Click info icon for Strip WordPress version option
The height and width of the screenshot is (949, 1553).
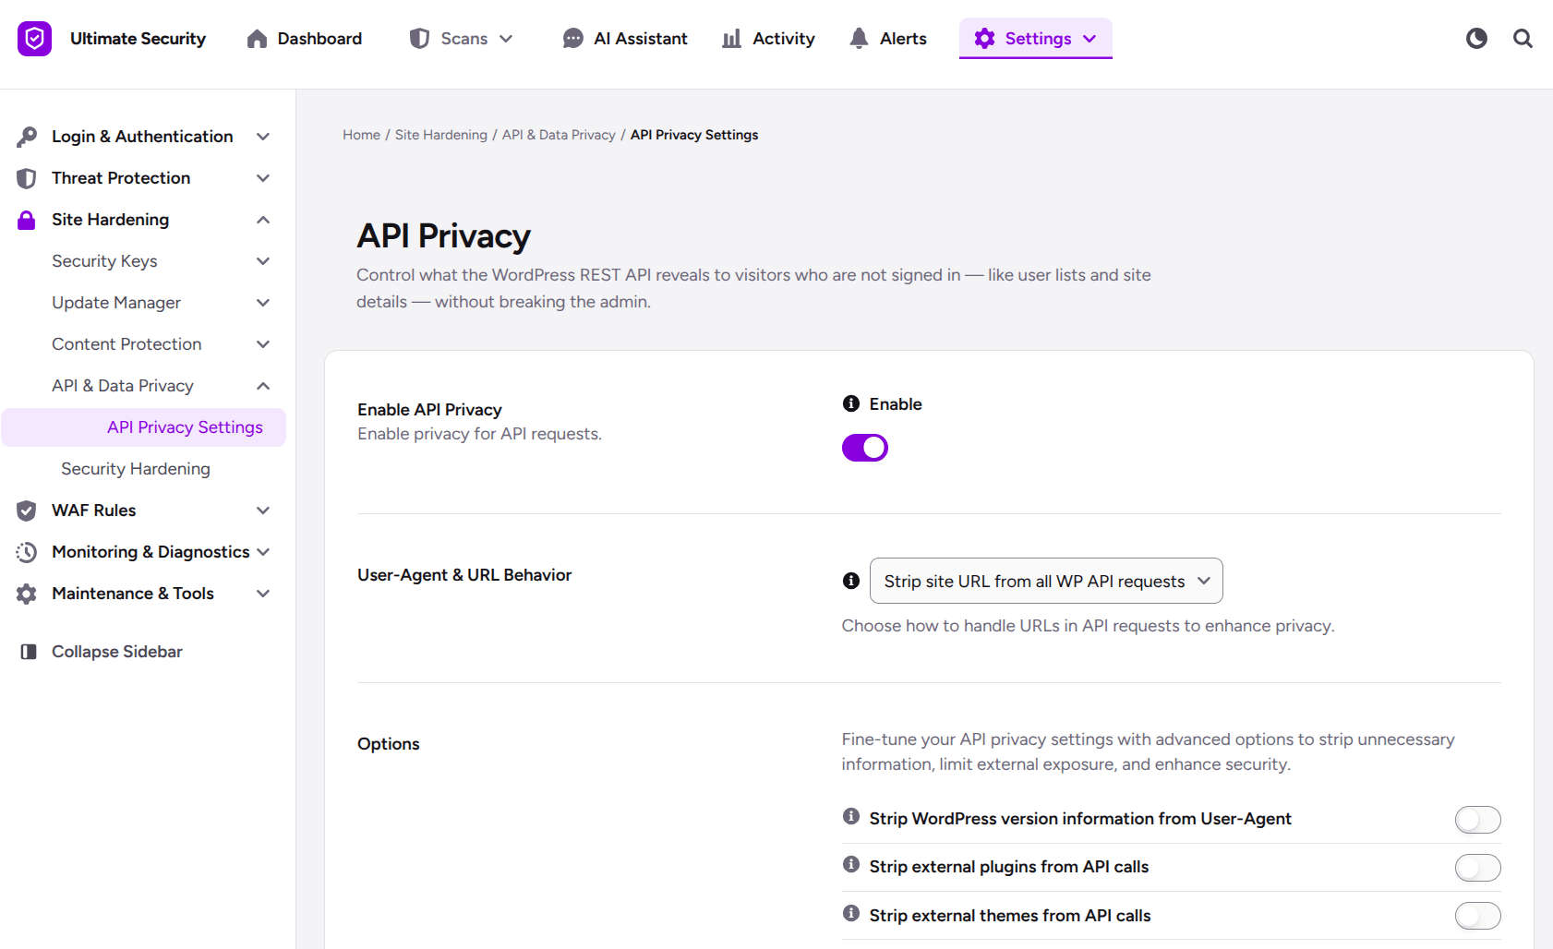pos(851,816)
